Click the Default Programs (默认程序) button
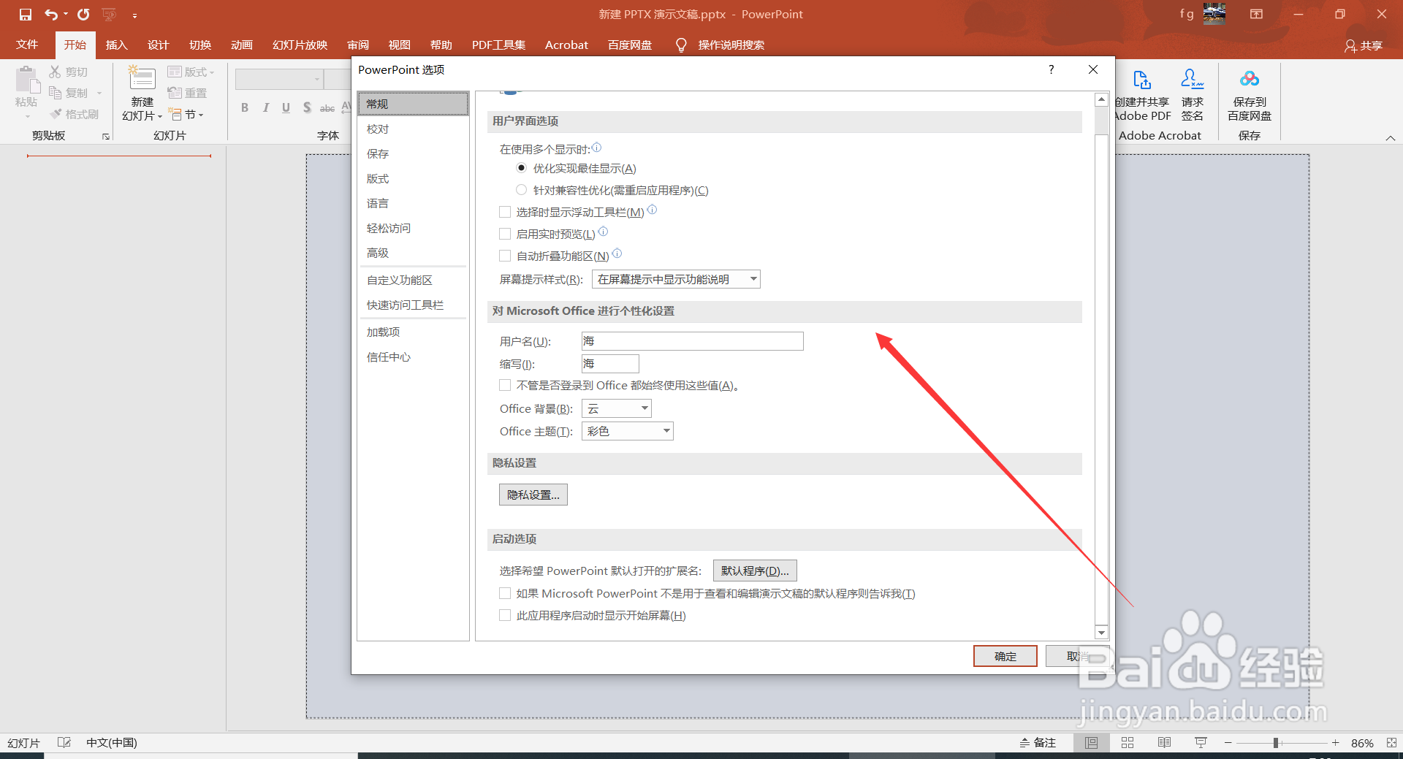 [755, 571]
